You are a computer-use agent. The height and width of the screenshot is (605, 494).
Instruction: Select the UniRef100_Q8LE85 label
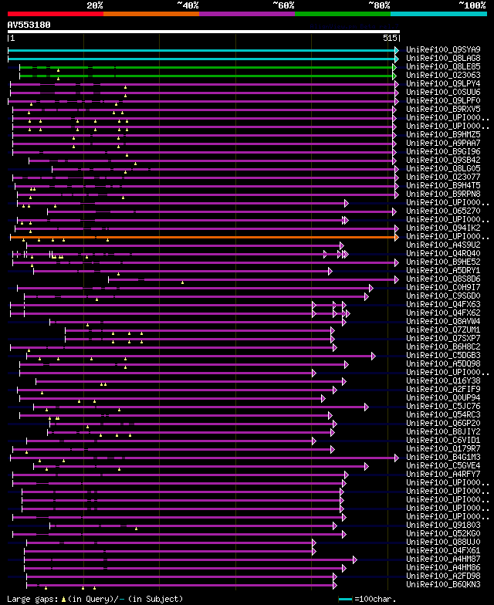coord(443,66)
